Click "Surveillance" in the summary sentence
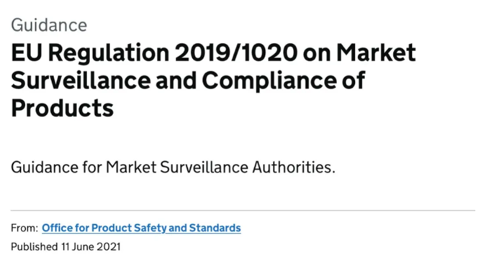This screenshot has height=263, width=486. pos(204,167)
